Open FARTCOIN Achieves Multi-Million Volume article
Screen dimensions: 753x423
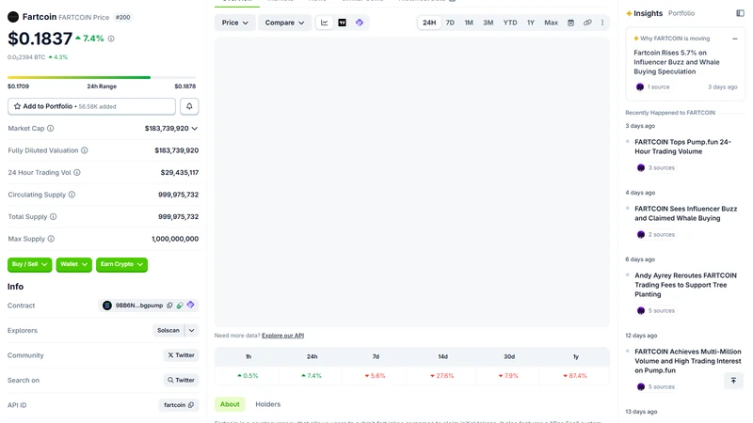tap(688, 361)
